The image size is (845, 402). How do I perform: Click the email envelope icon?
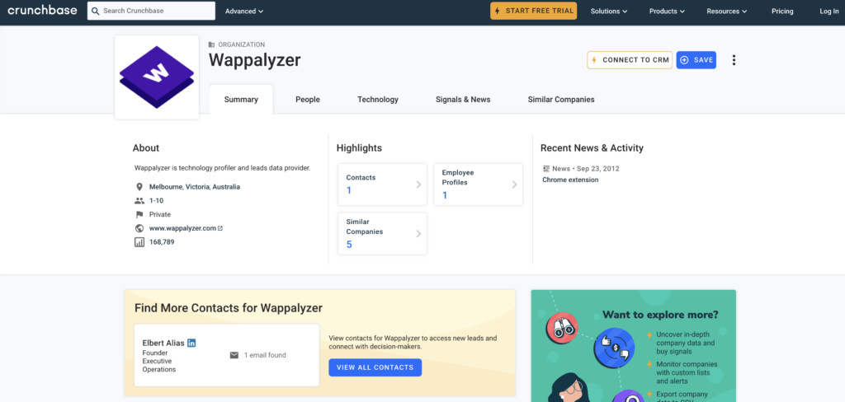coord(234,355)
